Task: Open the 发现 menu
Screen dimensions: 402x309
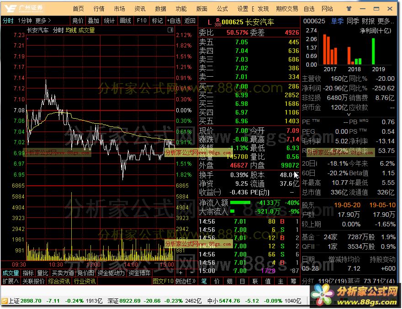Action: (263, 9)
